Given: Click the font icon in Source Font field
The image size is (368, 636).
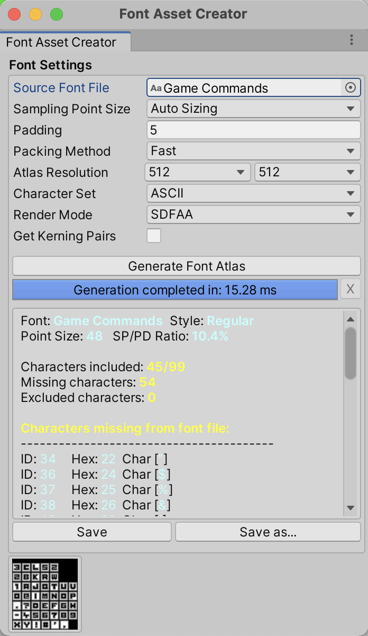Looking at the screenshot, I should click(156, 88).
